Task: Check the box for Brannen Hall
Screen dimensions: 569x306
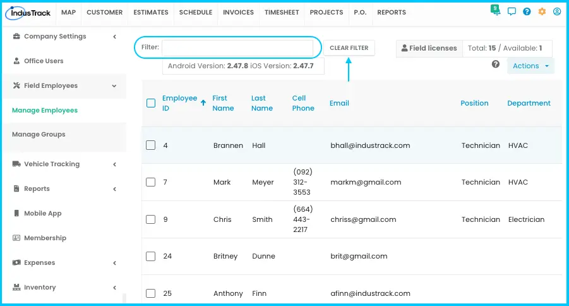Action: click(150, 145)
